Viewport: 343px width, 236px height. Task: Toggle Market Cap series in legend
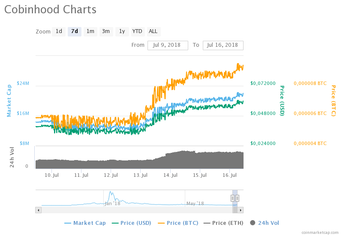click(x=85, y=223)
